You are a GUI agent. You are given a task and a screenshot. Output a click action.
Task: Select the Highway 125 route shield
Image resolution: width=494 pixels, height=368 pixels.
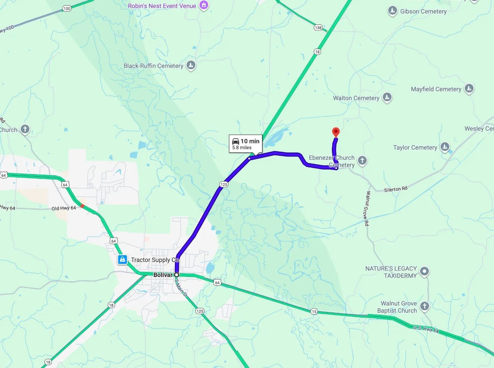(x=223, y=184)
